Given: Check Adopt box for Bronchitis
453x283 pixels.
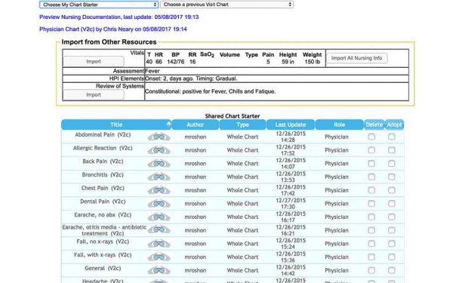Looking at the screenshot, I should [x=391, y=177].
